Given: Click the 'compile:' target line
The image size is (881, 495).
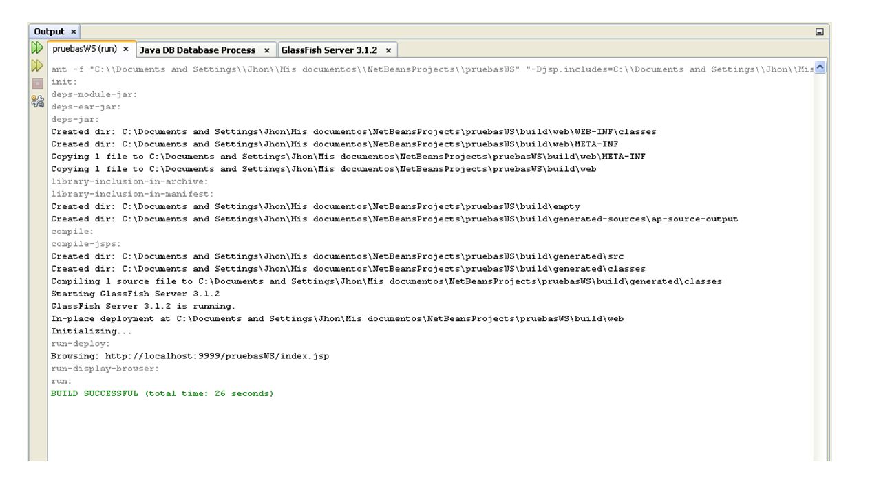Looking at the screenshot, I should pos(72,231).
